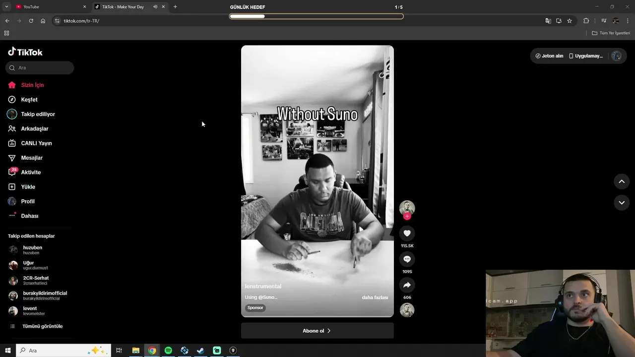Bookmark this page with the star
Screen dimensions: 635x357
(x=570, y=21)
